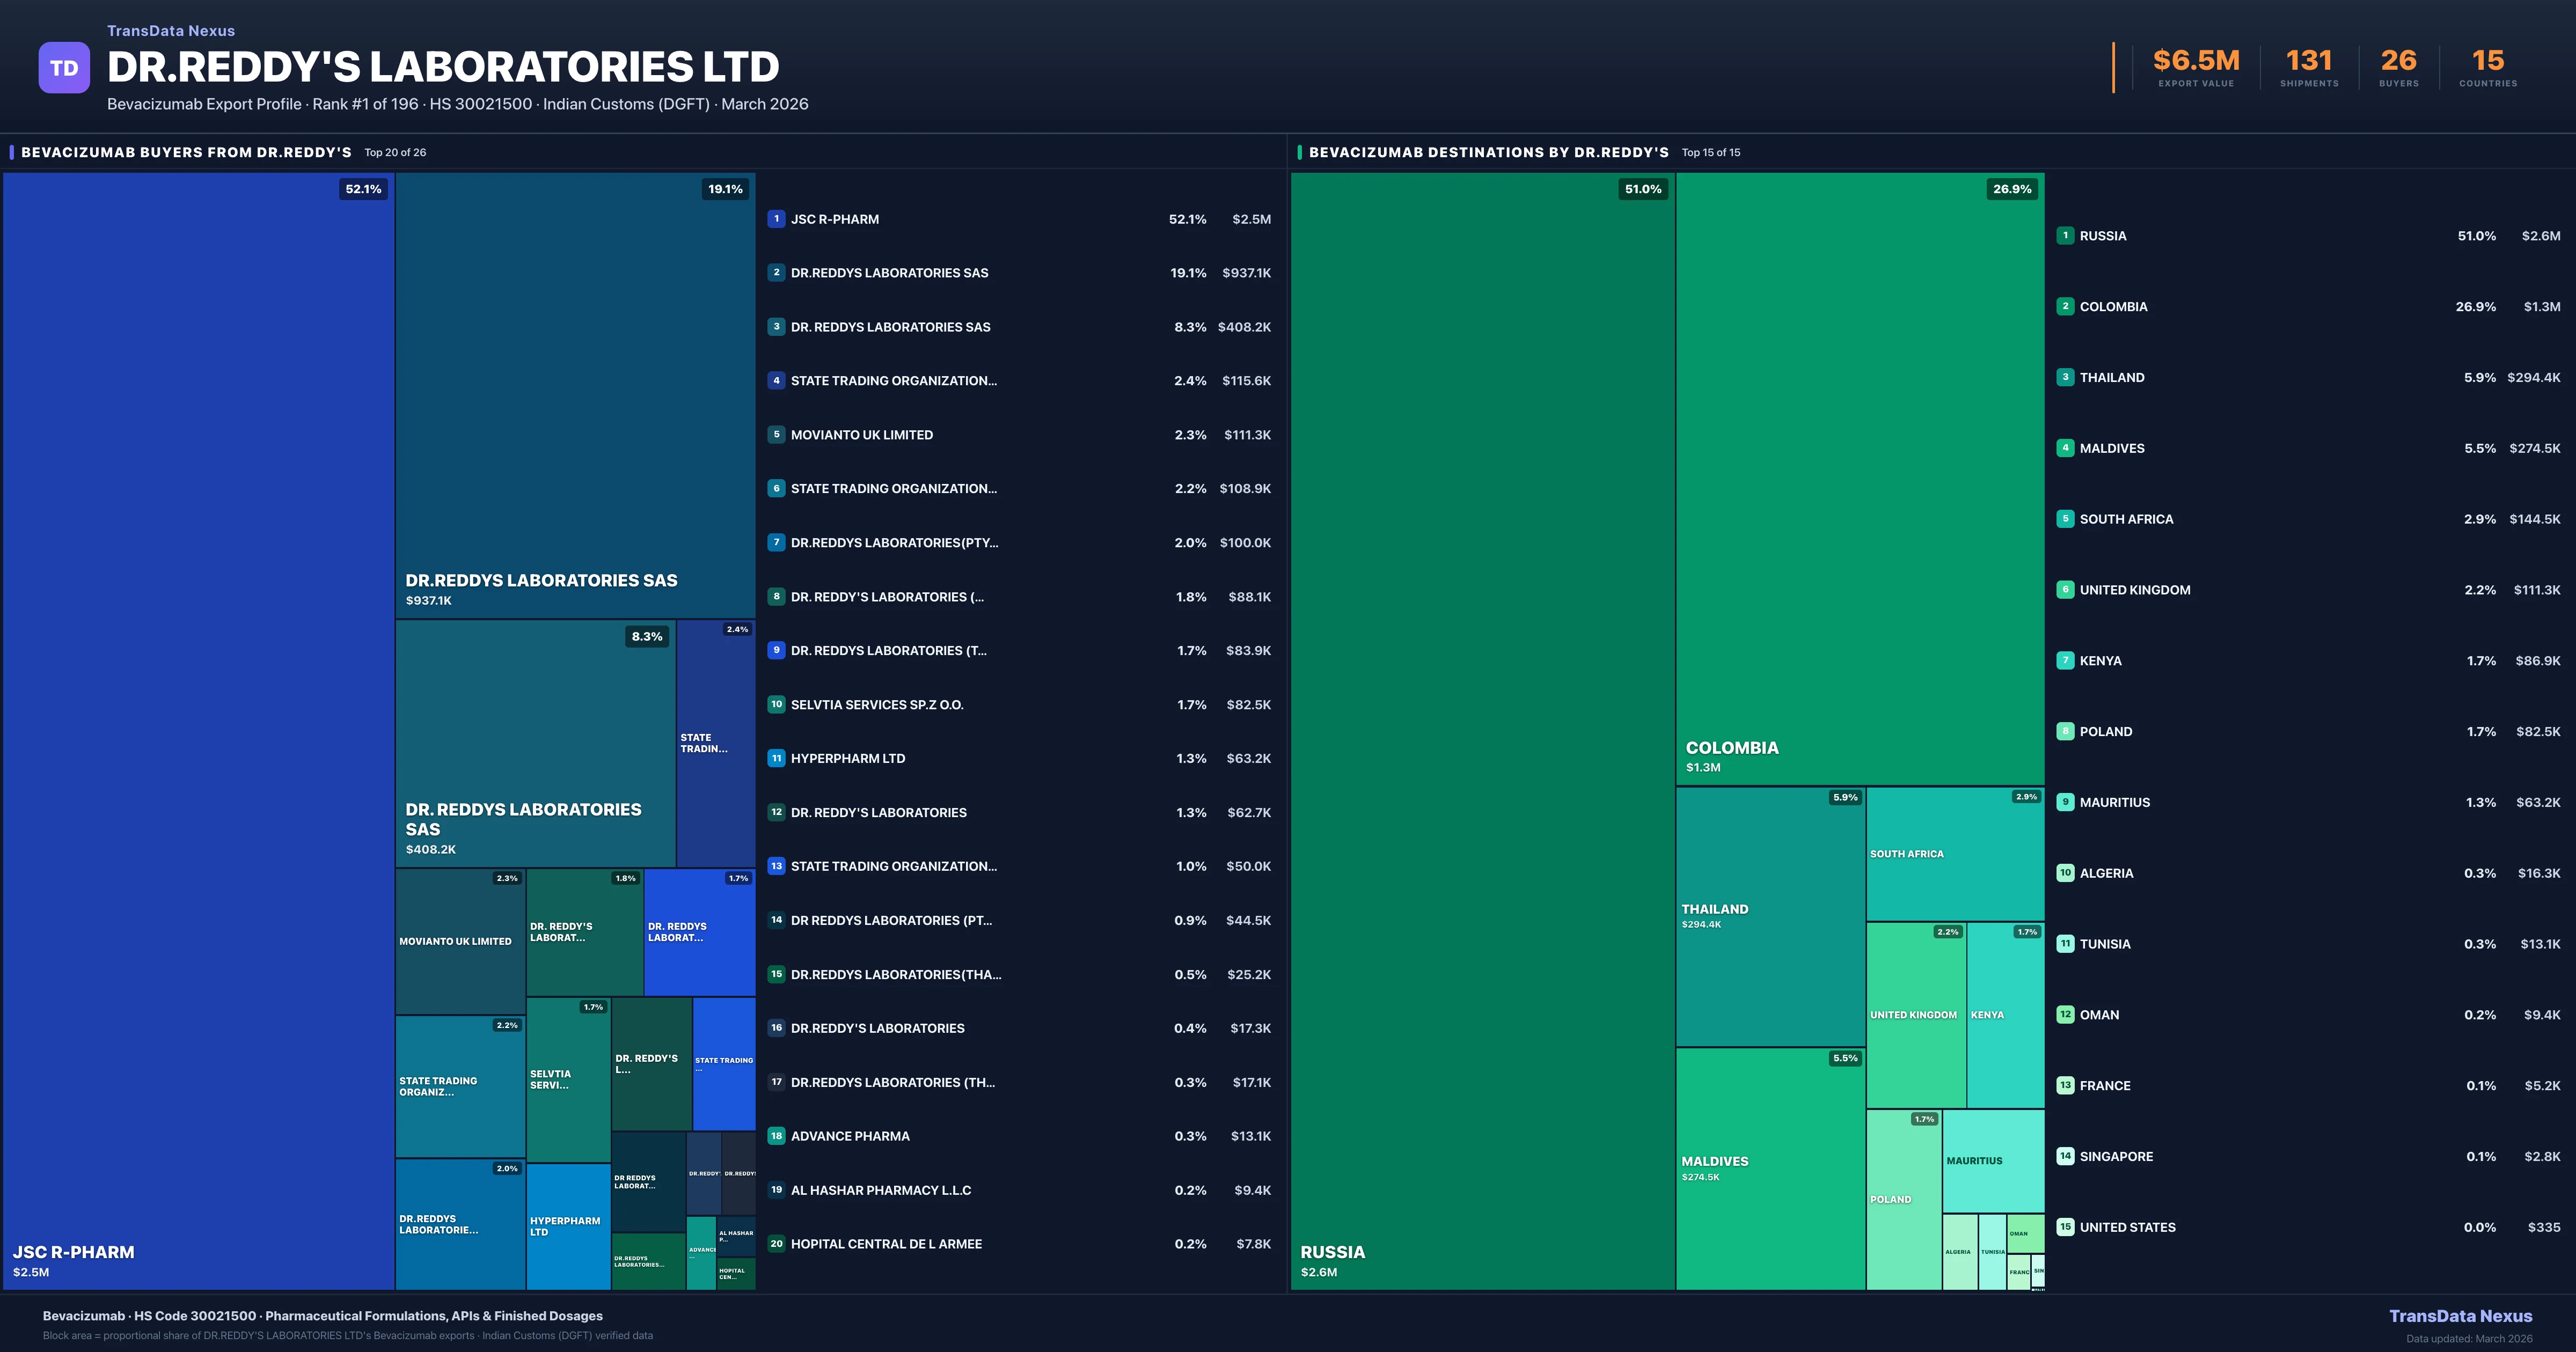Screen dimensions: 2576x1352
Task: Click rank 11 badge beside HYPERPHARM LTD
Action: 776,758
